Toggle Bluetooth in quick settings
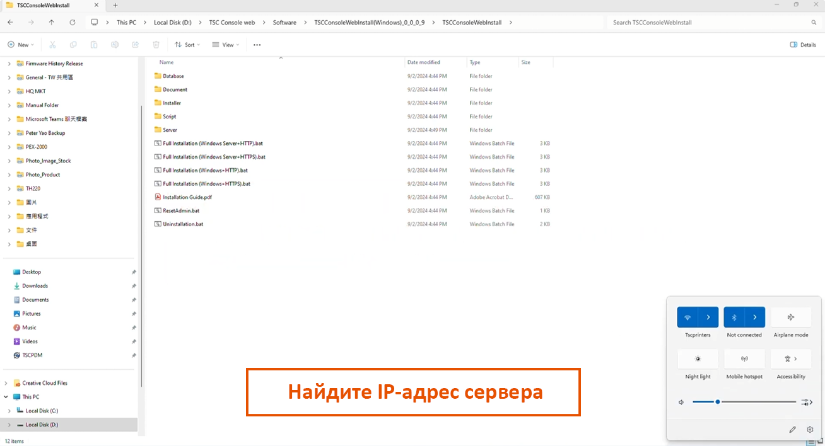This screenshot has width=825, height=446. (734, 317)
